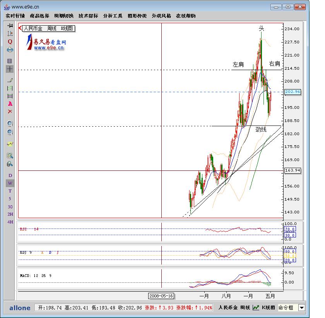Switch to 4H period
The width and height of the screenshot is (325, 318).
[x=10, y=222]
